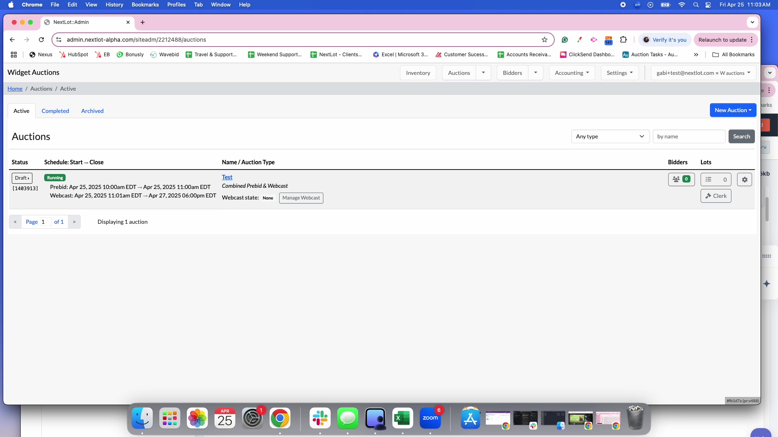
Task: Switch to the Completed tab
Action: pyautogui.click(x=55, y=110)
